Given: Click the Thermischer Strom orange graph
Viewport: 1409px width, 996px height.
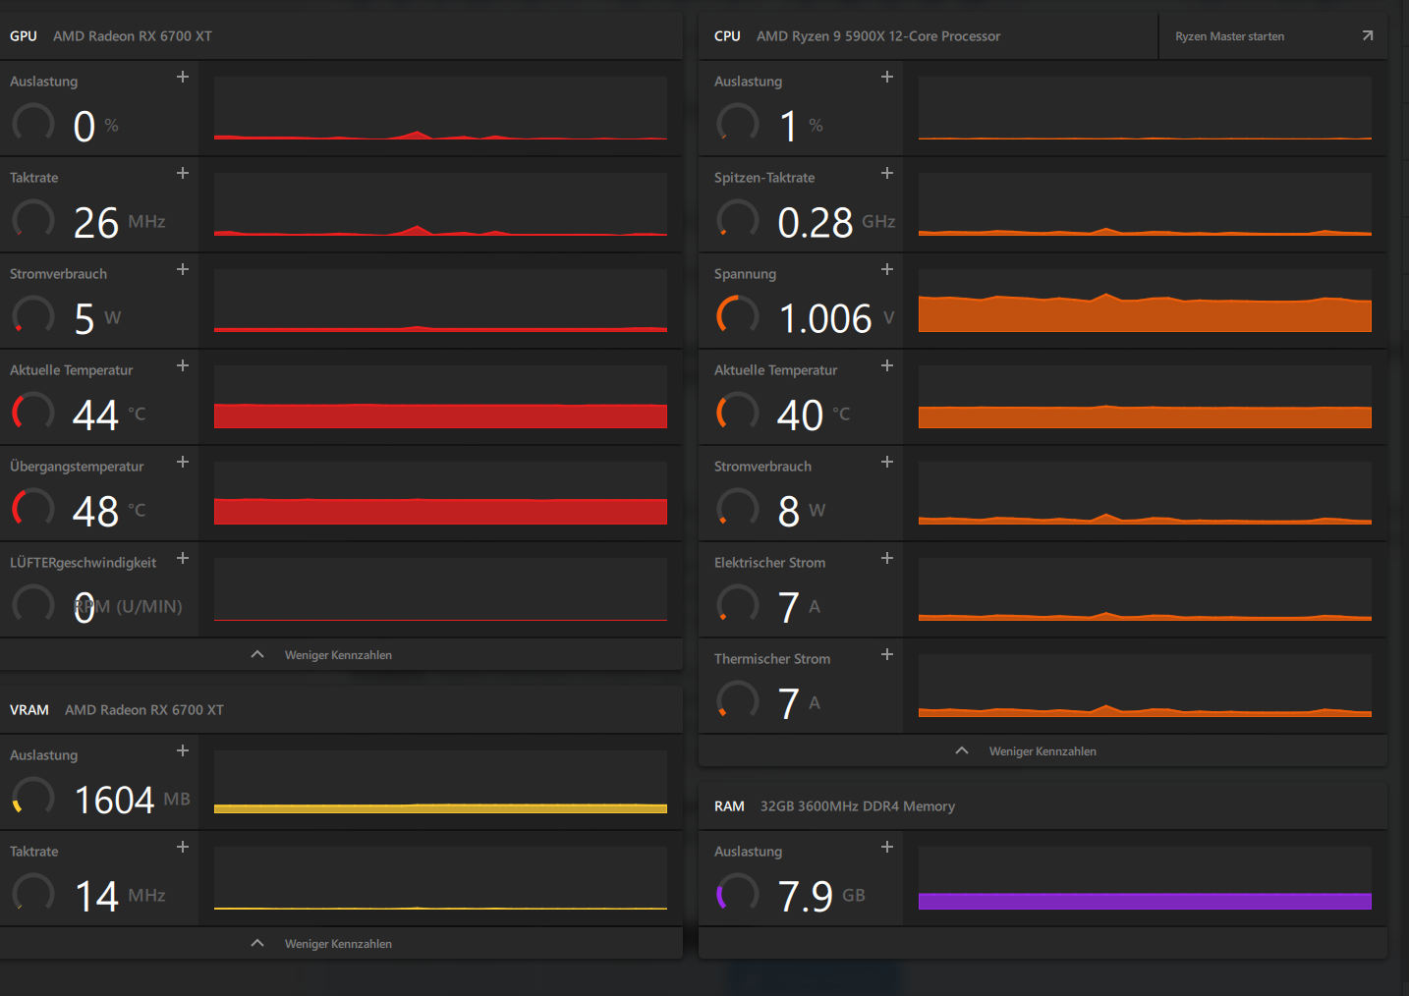Looking at the screenshot, I should [1145, 686].
